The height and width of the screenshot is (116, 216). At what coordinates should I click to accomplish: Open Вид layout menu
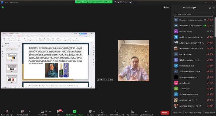click(x=166, y=8)
